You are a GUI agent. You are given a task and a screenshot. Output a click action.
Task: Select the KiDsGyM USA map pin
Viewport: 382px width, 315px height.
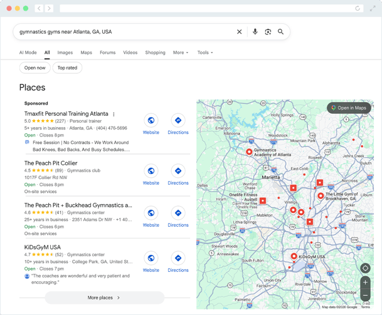coord(294,256)
